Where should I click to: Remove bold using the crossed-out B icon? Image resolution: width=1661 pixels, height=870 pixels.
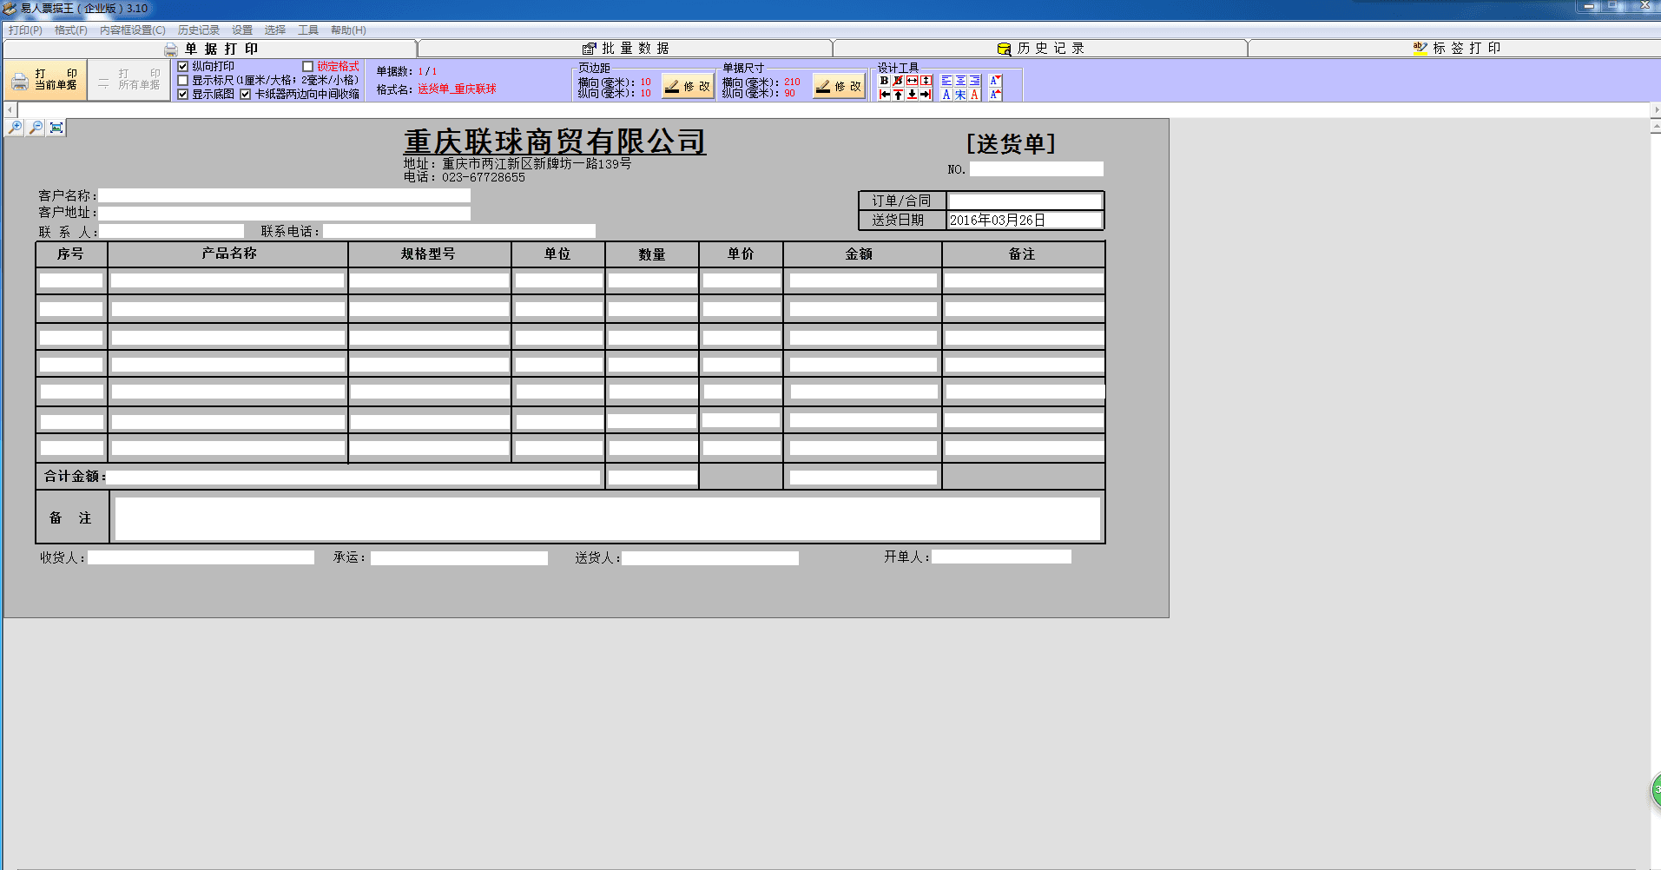[898, 81]
